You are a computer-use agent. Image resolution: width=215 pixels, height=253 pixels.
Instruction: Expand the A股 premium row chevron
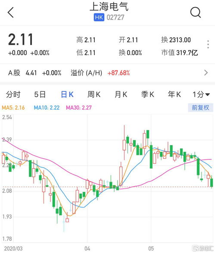[206, 73]
